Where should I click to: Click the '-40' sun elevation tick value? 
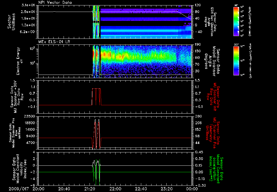click(199, 32)
